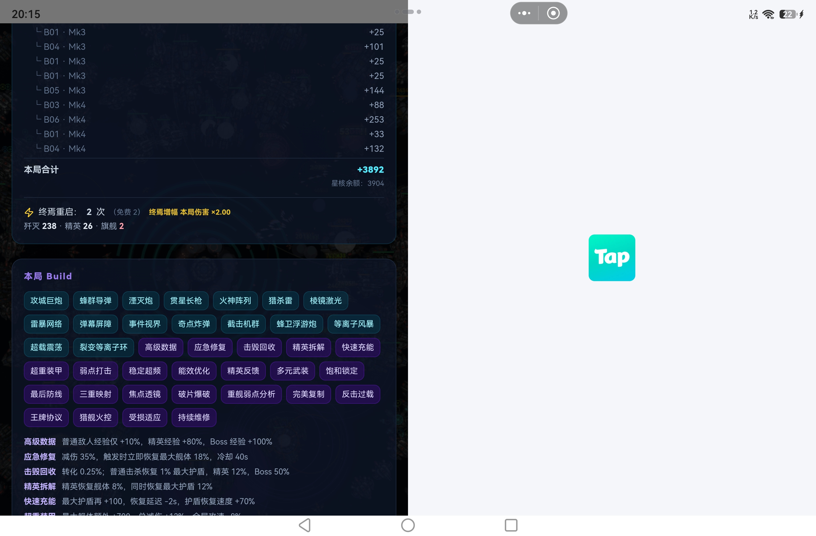Select the 蜂群导弹 build chip
Viewport: 816px width, 536px height.
(95, 301)
